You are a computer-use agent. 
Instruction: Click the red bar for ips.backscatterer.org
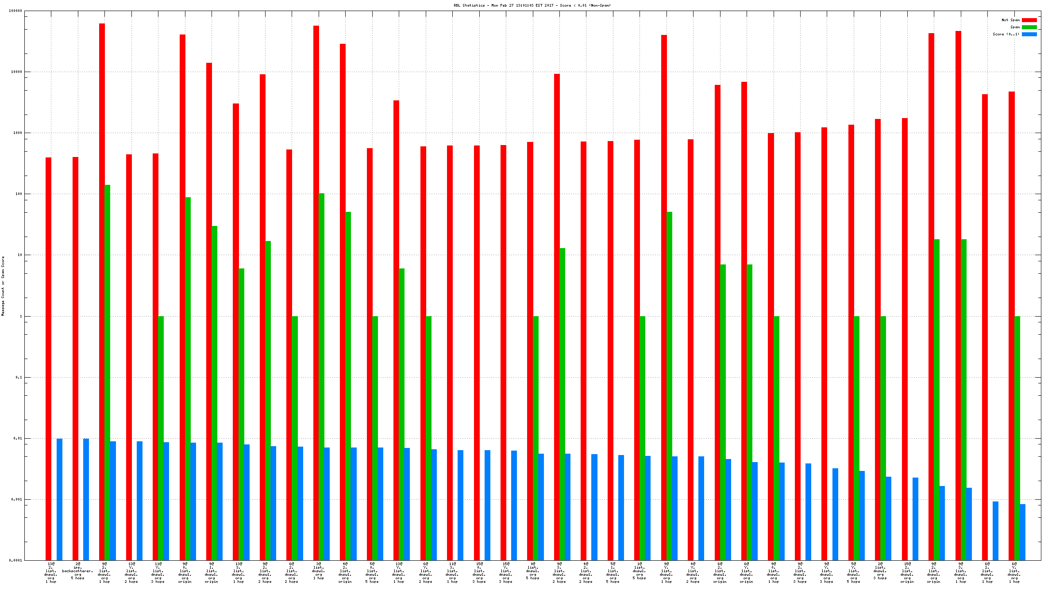point(75,358)
